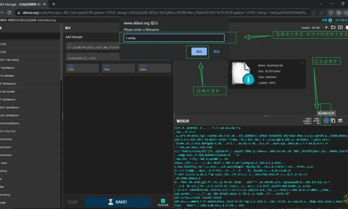348x209 pixels.
Task: Open the browser tab search chevron
Action: coord(321,4)
